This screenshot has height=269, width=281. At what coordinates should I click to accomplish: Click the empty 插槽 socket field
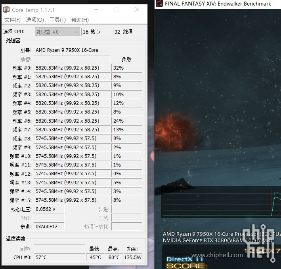(72, 59)
